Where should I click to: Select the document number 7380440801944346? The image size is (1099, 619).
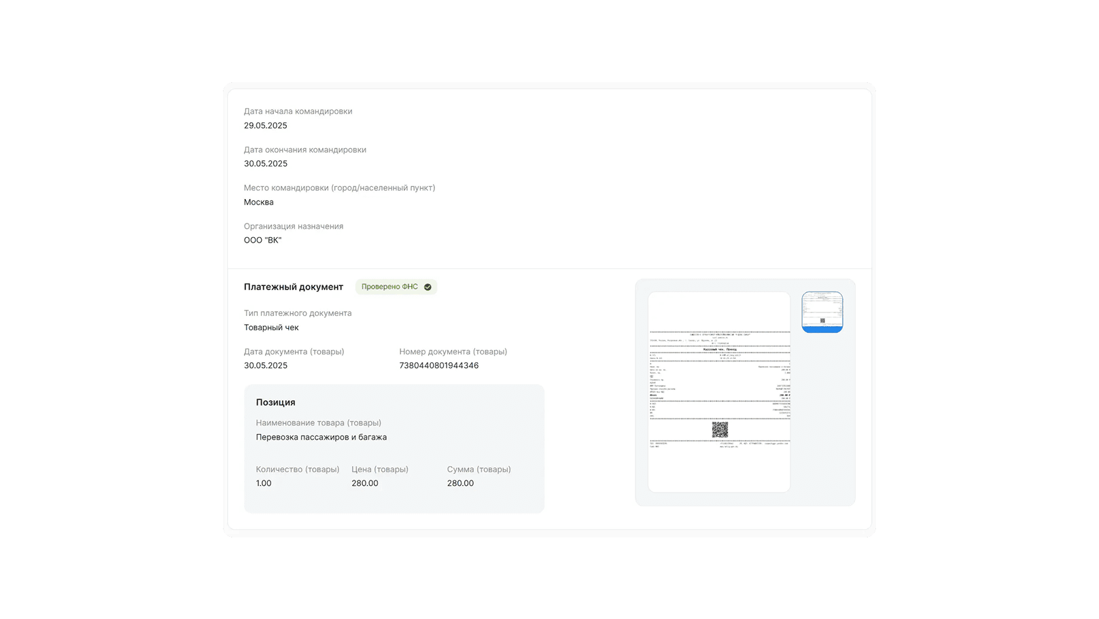click(x=439, y=366)
